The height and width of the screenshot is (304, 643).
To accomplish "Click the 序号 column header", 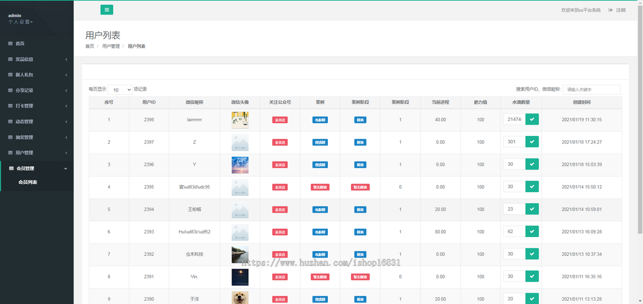I will pos(109,102).
